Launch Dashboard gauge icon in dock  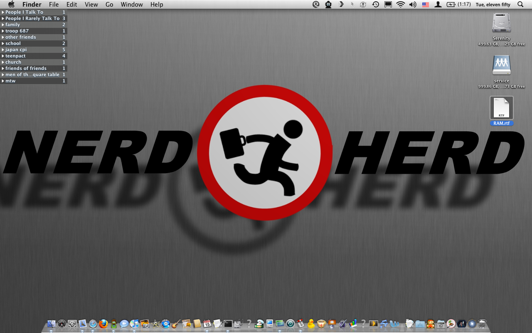point(62,323)
